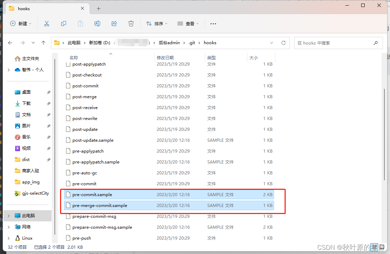Image resolution: width=390 pixels, height=254 pixels.
Task: Delete the selected sample files
Action: [131, 24]
